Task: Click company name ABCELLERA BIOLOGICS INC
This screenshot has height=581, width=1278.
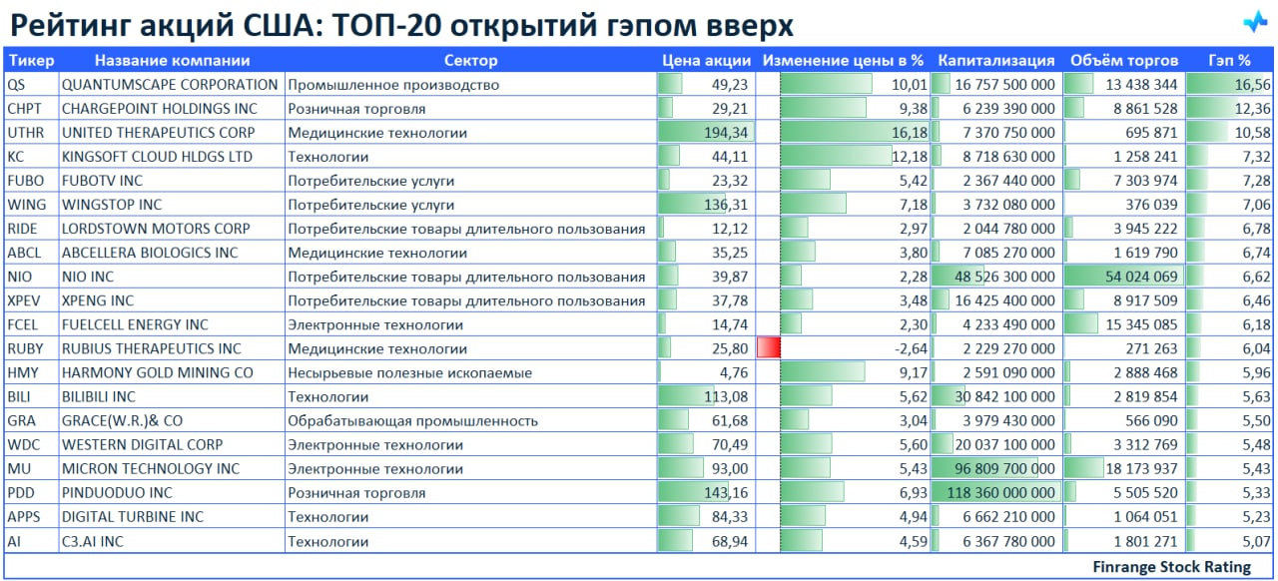Action: (150, 253)
